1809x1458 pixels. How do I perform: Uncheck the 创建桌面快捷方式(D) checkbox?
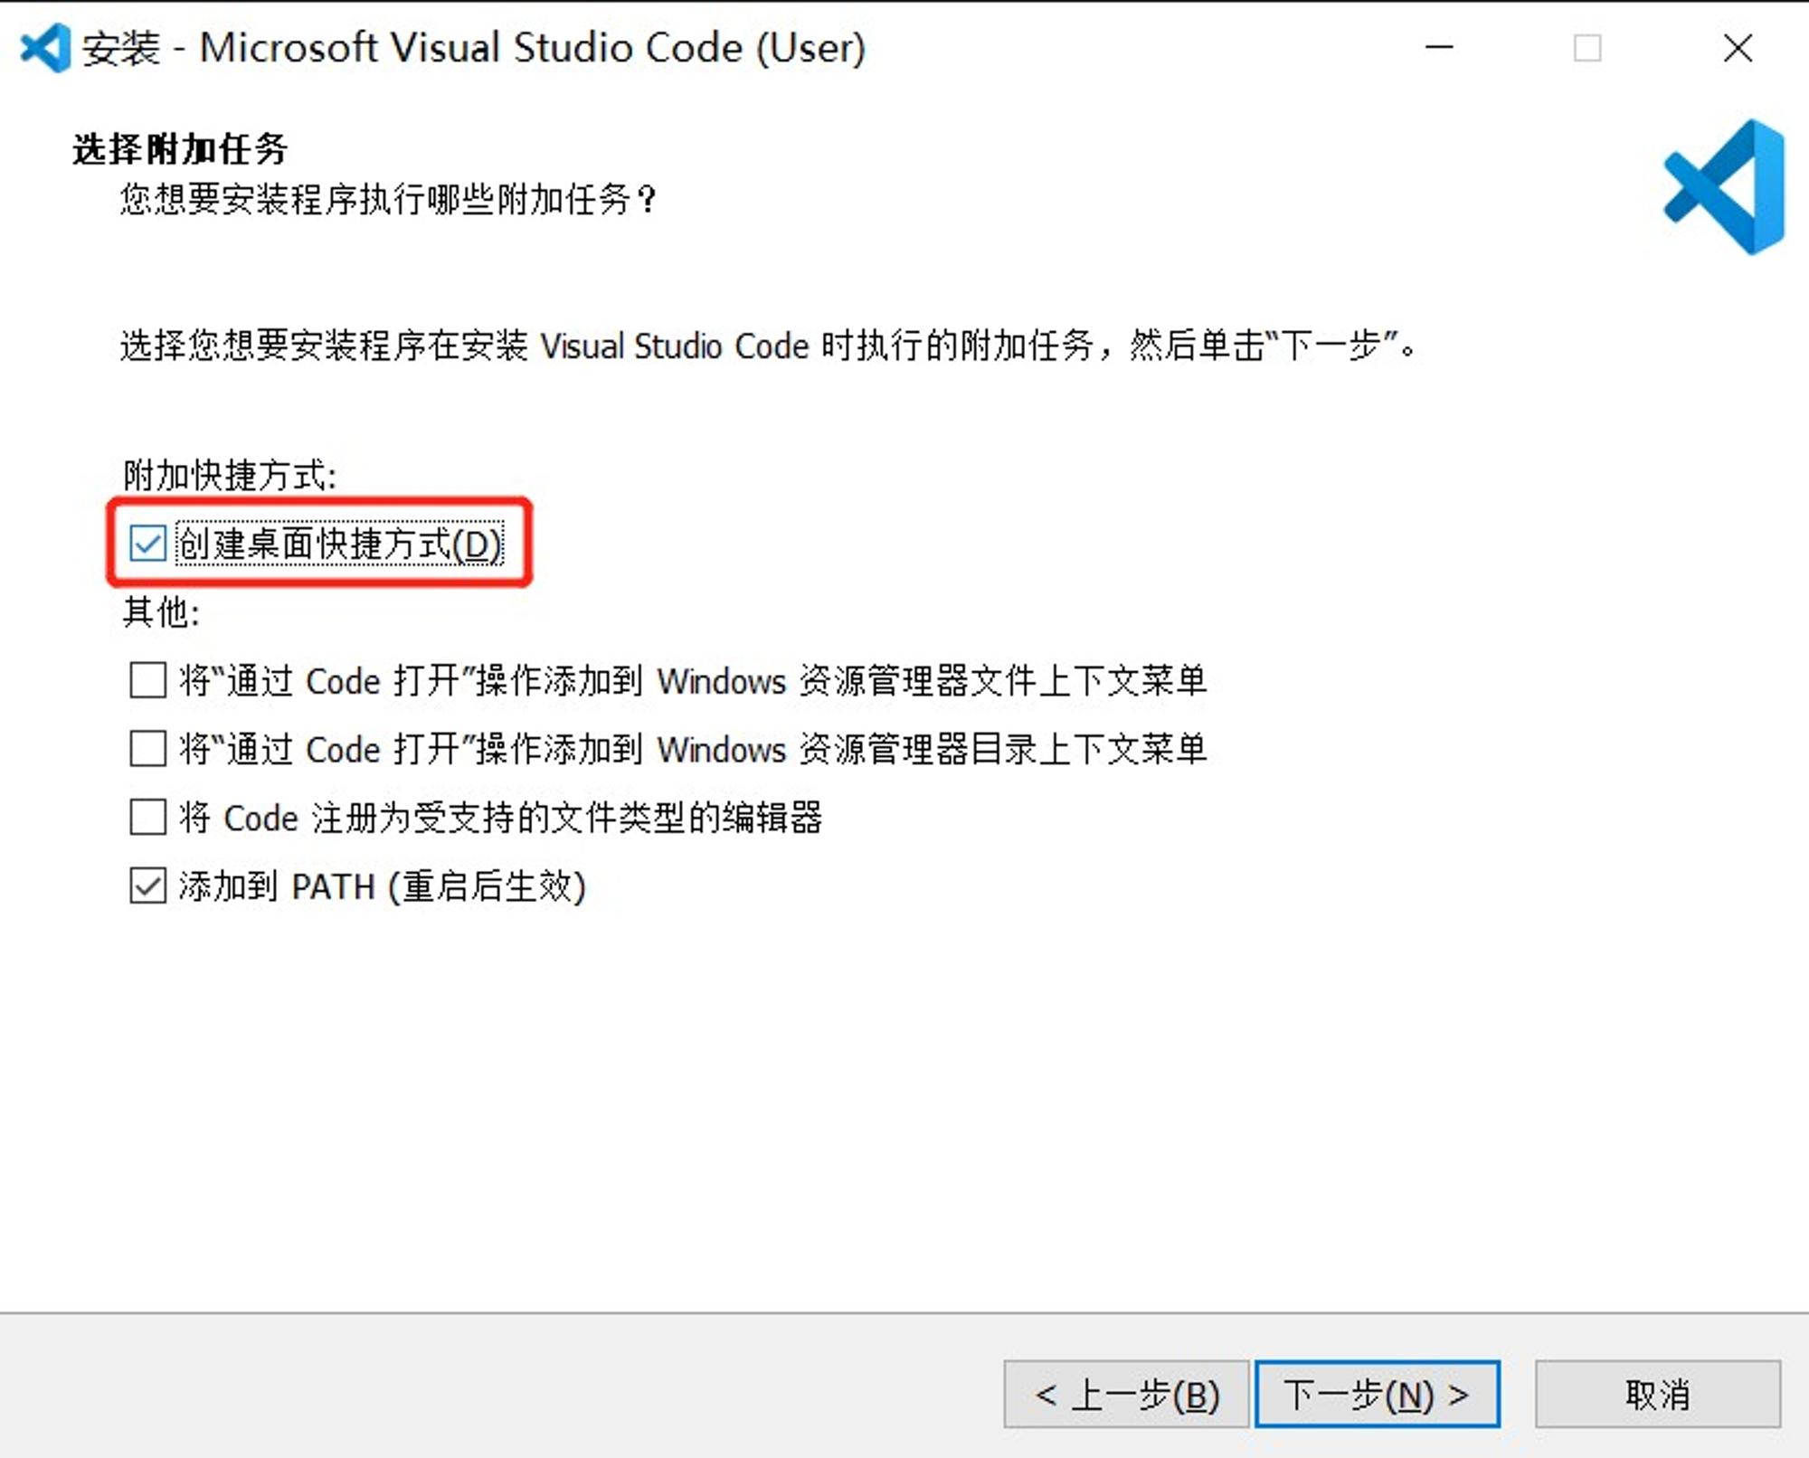click(x=147, y=544)
